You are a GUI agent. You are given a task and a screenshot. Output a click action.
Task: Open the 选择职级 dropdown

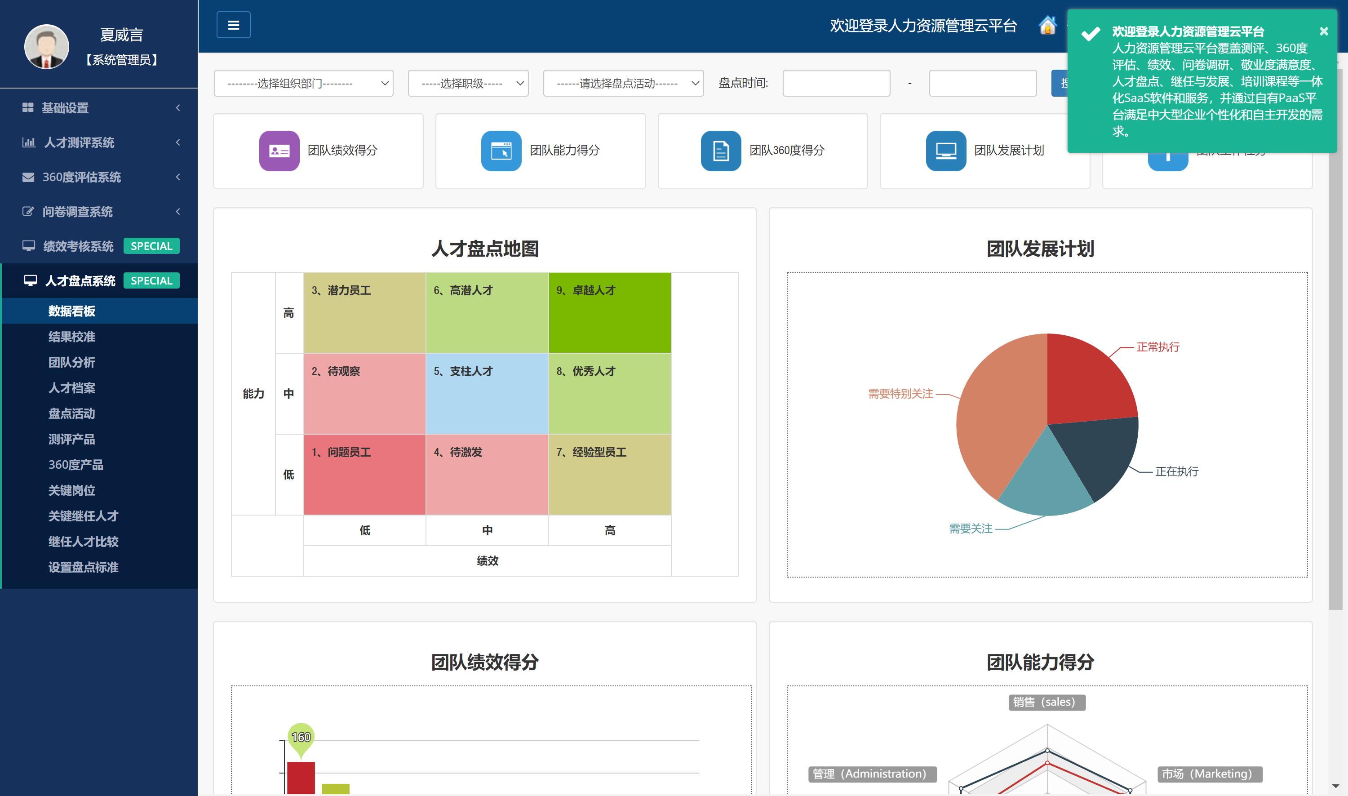pyautogui.click(x=468, y=83)
